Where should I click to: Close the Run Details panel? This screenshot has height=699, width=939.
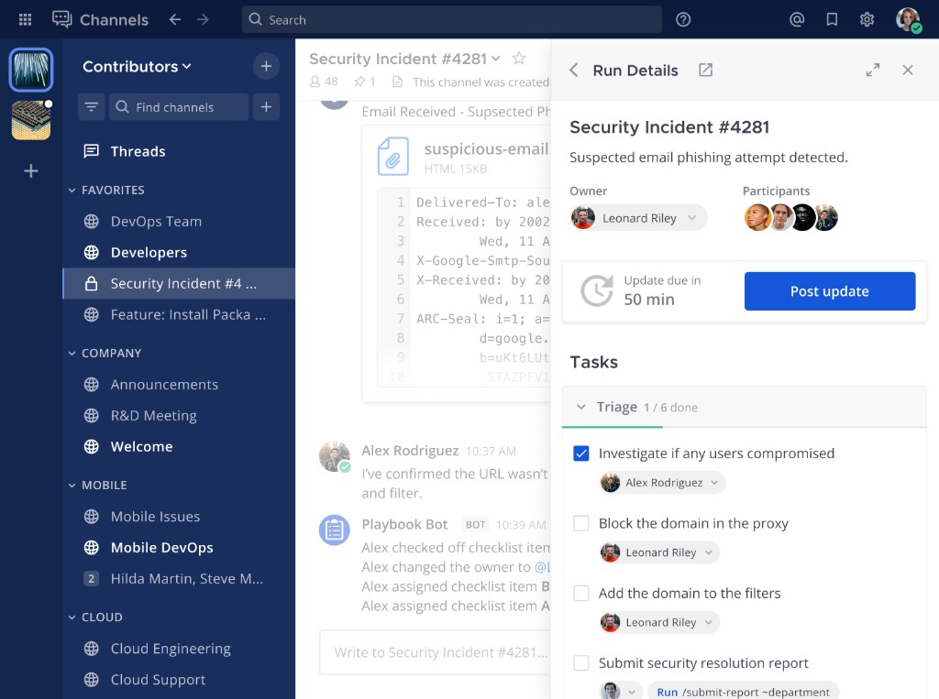[908, 70]
